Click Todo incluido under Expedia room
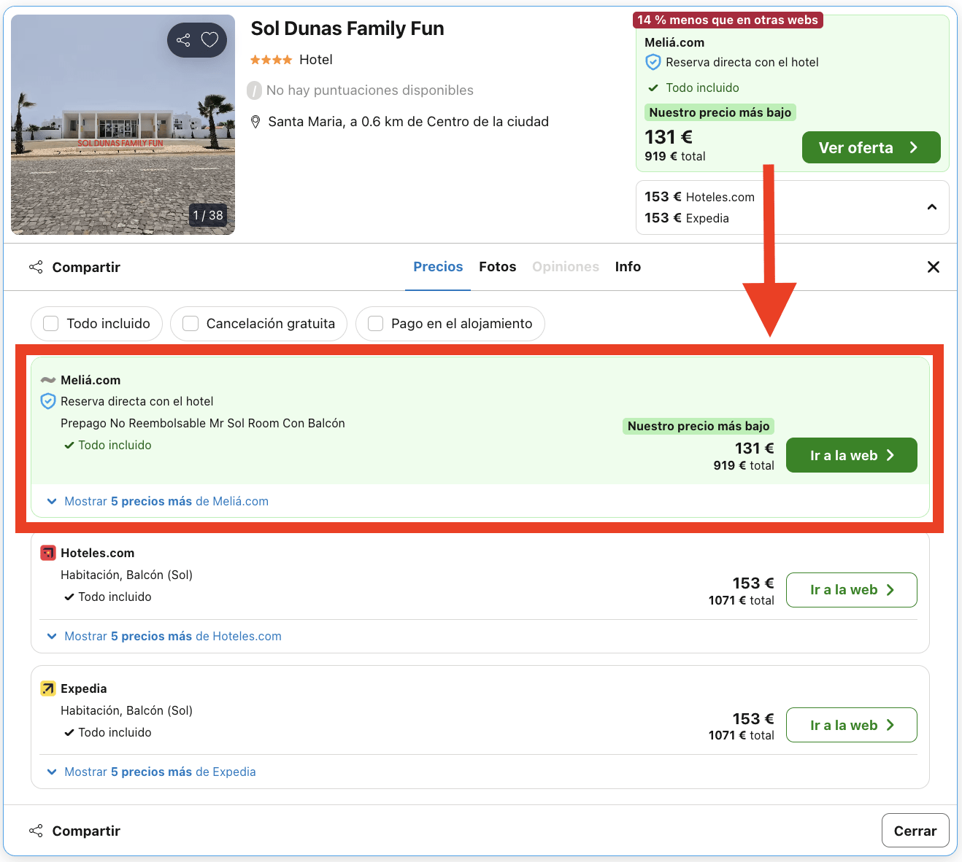 coord(115,732)
